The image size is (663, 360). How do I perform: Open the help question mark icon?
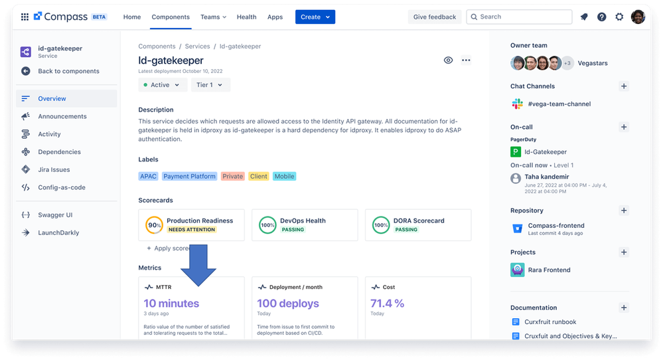602,17
